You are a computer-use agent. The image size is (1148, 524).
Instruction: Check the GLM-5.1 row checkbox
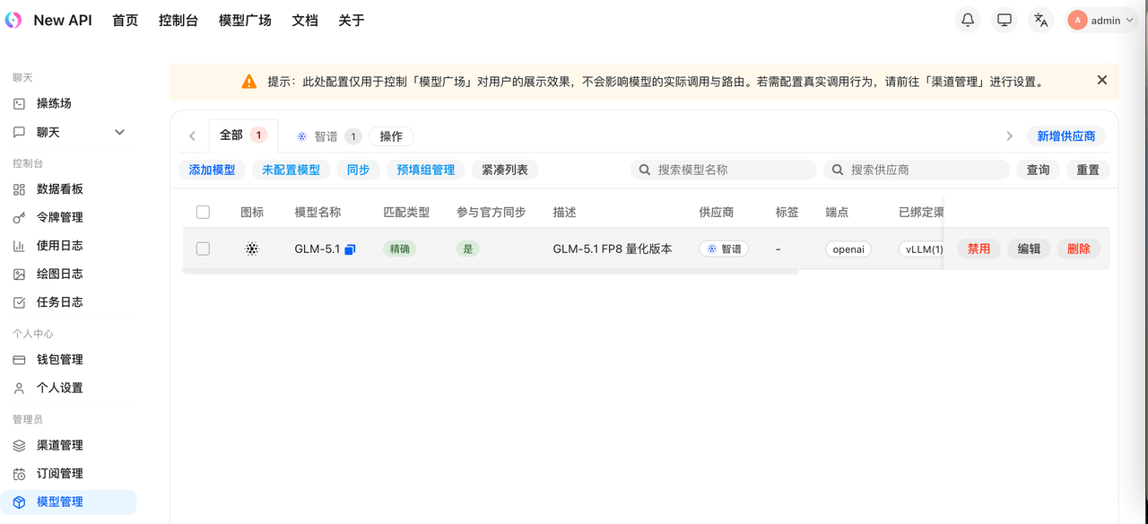click(x=203, y=249)
